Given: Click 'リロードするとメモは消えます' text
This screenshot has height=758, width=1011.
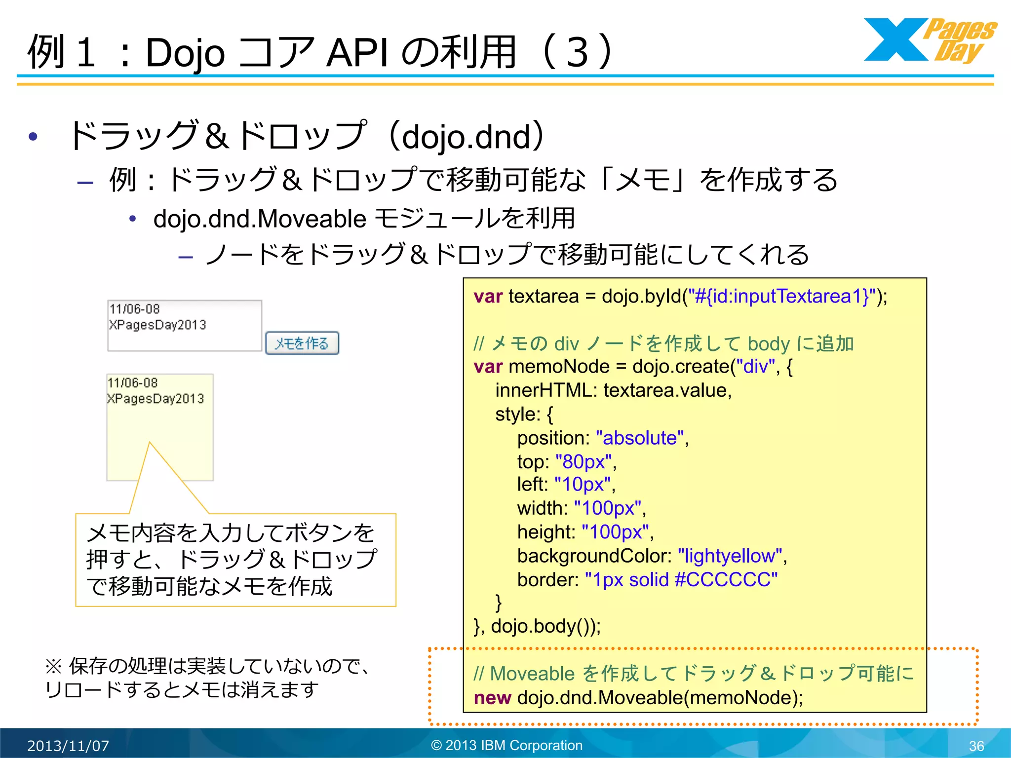Looking at the screenshot, I should (182, 690).
